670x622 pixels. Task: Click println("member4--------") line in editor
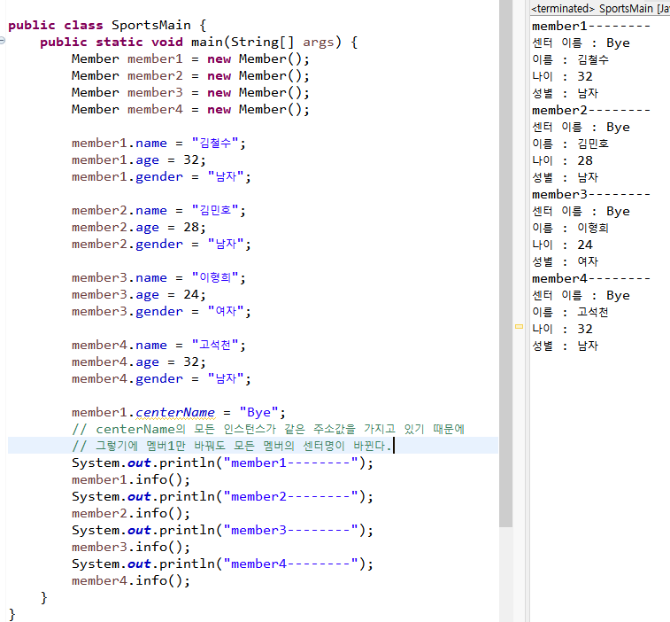pos(222,564)
